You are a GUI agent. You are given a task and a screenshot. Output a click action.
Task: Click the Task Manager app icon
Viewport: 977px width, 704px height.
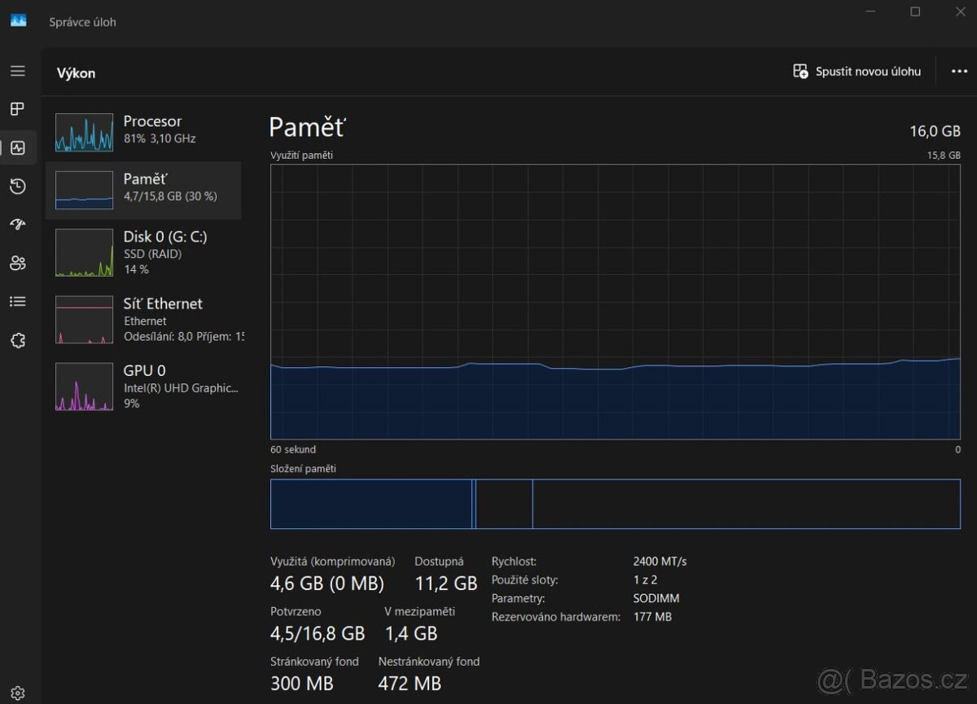(18, 21)
